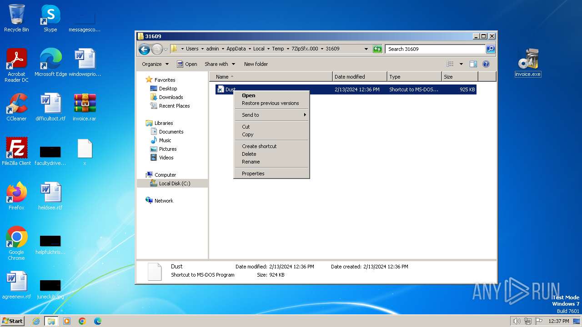Open Internet Explorer from the taskbar

pyautogui.click(x=36, y=321)
